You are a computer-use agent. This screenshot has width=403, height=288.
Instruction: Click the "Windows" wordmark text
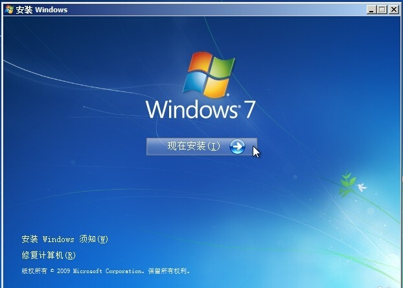(191, 109)
